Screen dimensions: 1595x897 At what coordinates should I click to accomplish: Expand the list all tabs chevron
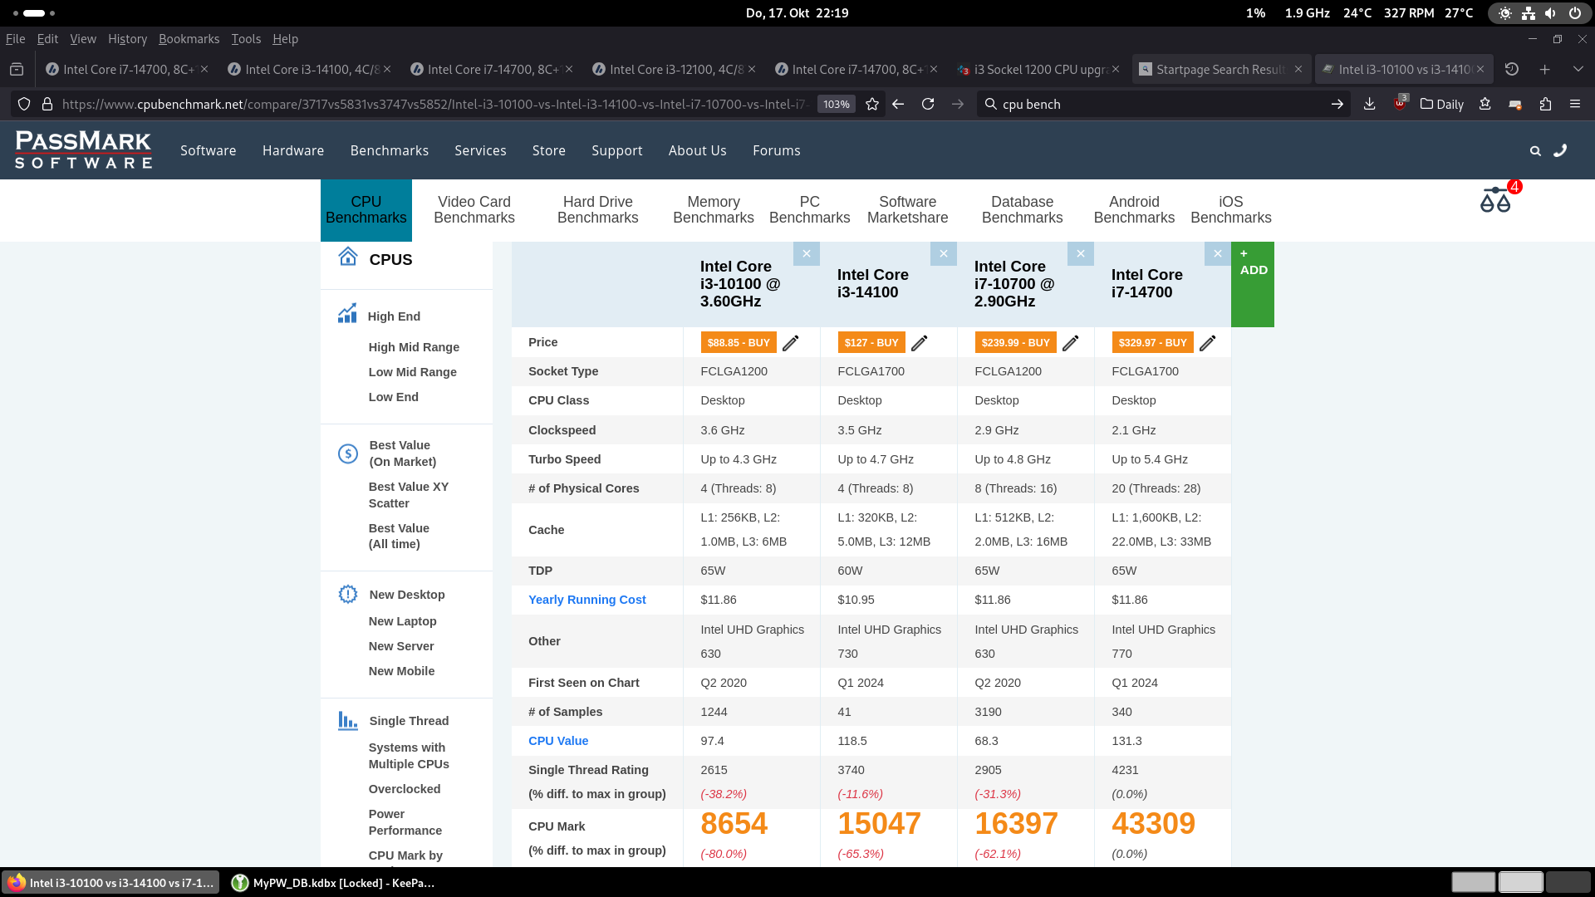[1578, 70]
